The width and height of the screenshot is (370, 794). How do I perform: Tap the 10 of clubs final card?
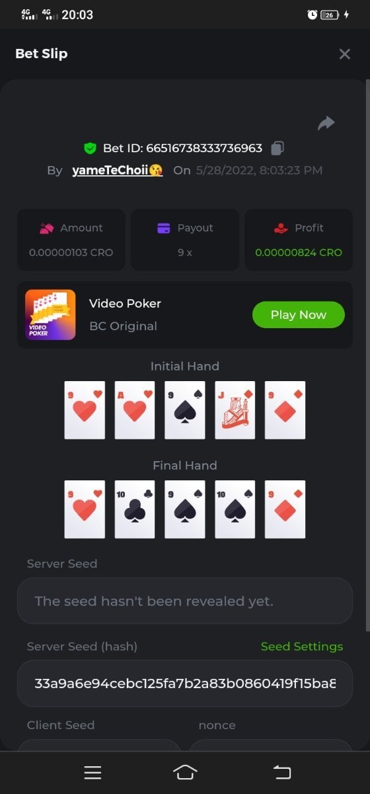(x=135, y=509)
